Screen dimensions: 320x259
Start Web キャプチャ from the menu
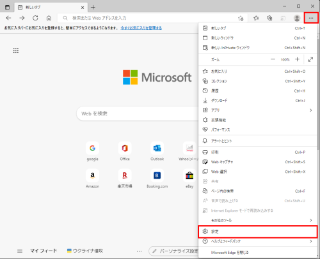257,162
